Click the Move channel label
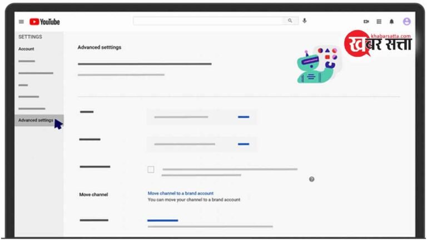The image size is (427, 240). [93, 194]
